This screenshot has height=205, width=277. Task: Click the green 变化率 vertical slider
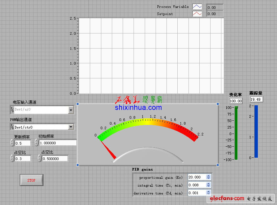tap(236, 133)
